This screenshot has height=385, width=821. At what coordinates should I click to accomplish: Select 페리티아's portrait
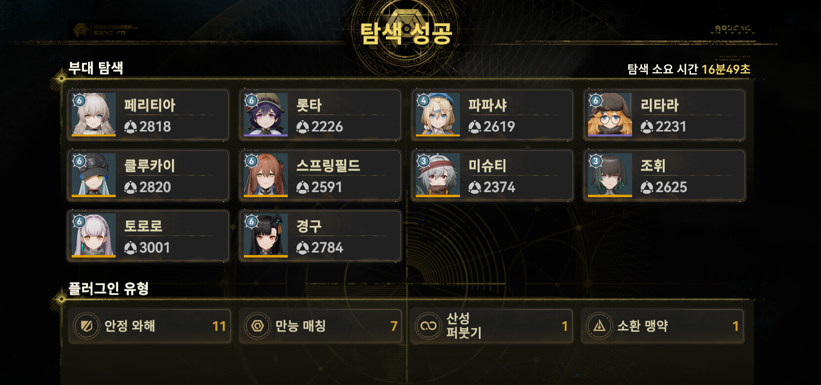click(93, 115)
